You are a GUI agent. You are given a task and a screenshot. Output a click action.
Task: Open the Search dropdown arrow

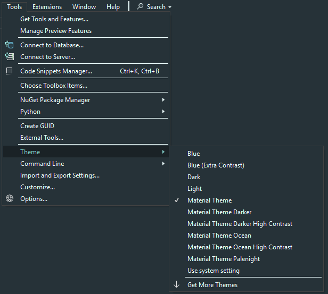(169, 7)
